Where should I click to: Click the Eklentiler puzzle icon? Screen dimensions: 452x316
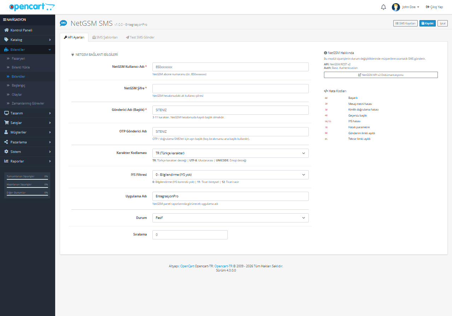6,49
